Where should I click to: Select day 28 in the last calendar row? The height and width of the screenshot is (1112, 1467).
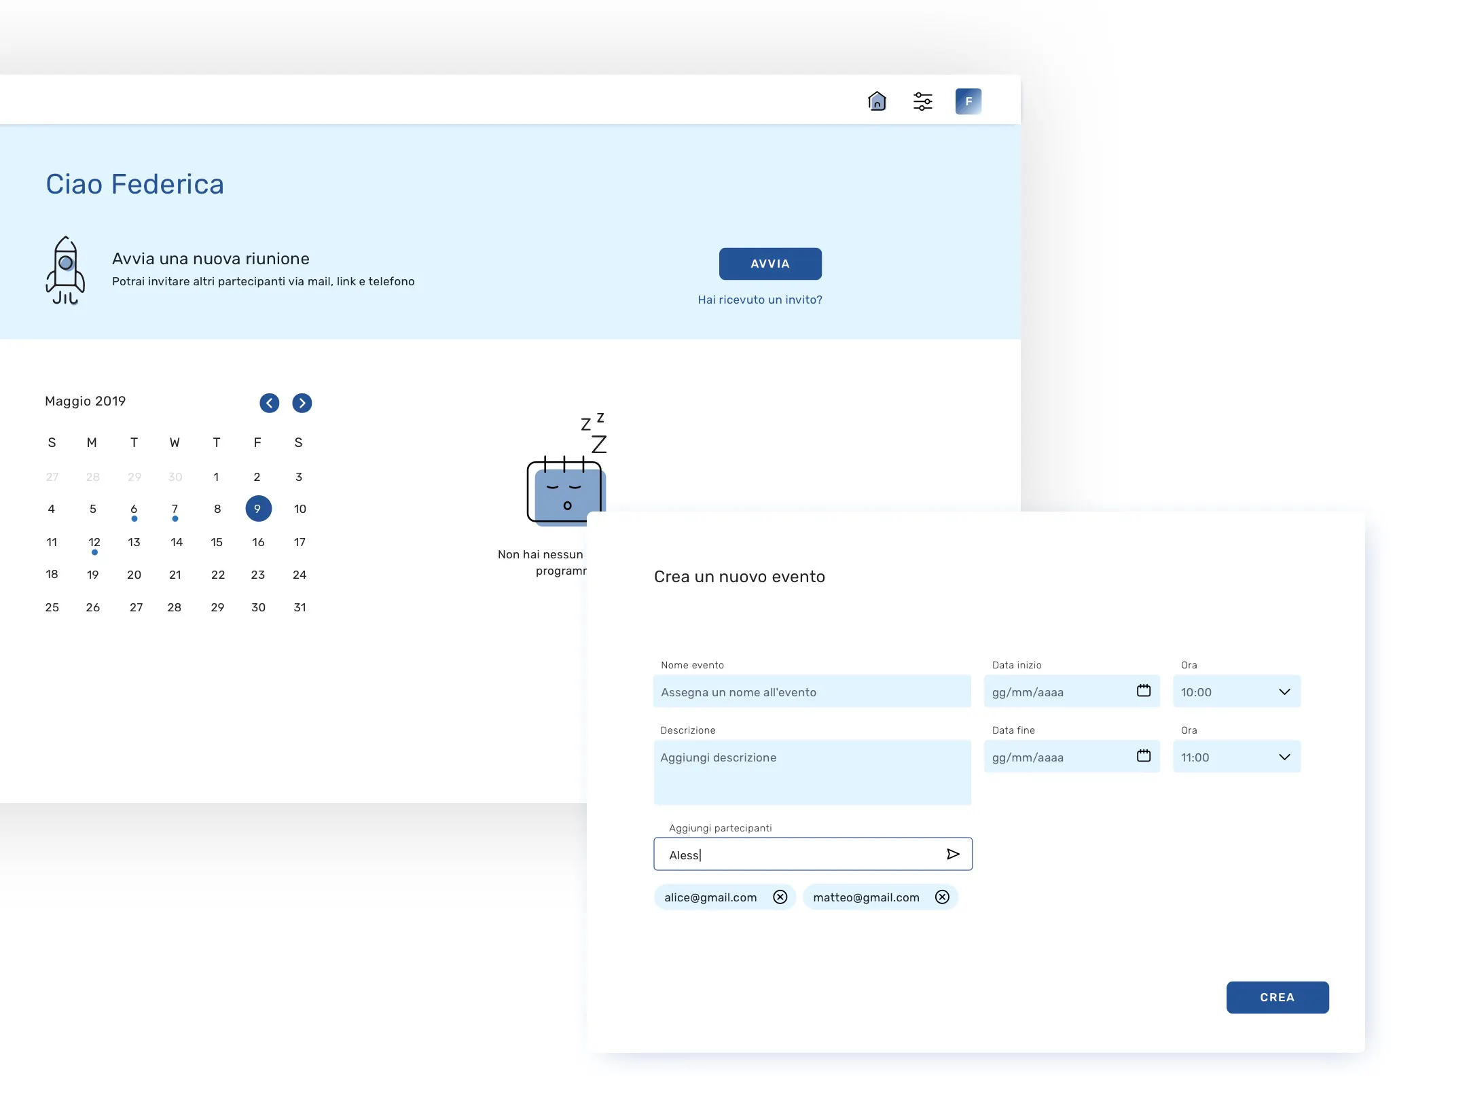coord(175,607)
